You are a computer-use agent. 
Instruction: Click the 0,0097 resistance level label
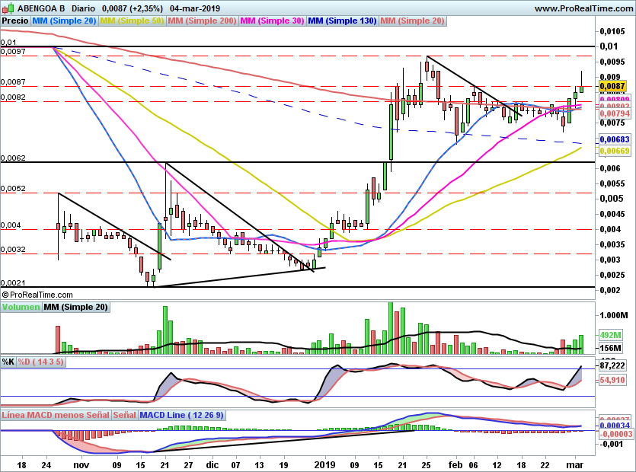(13, 52)
